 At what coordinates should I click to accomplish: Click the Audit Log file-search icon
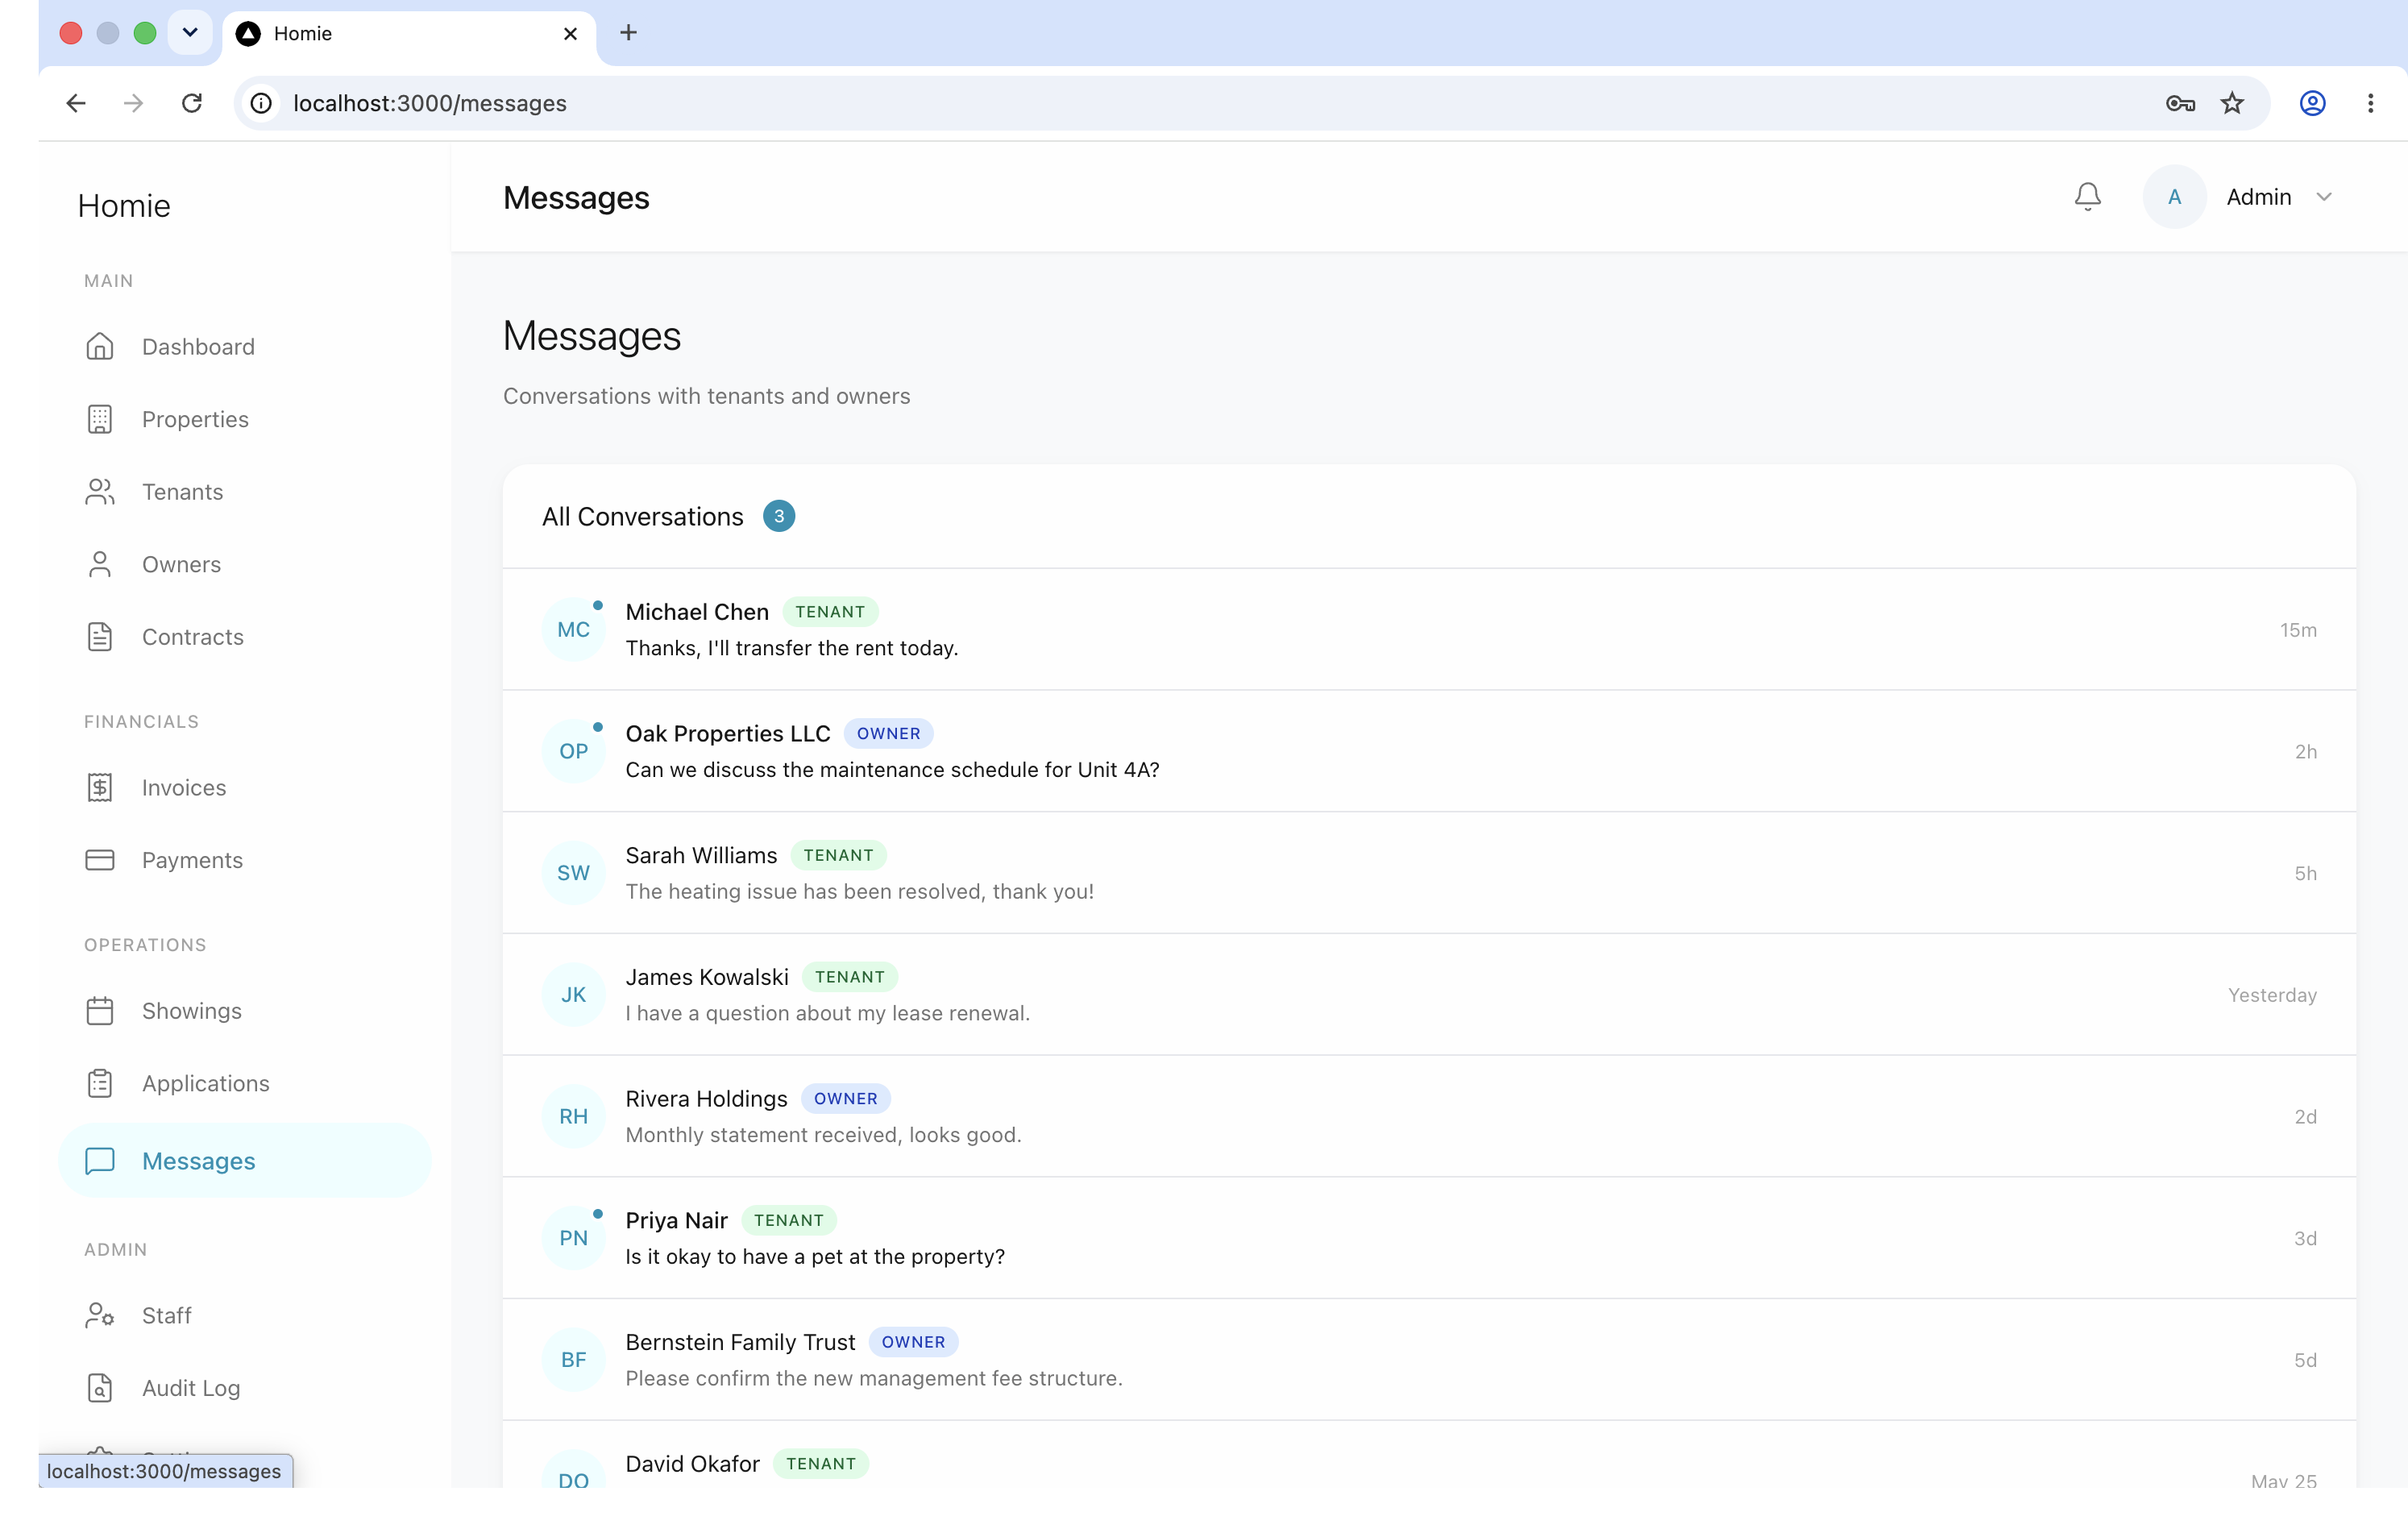[100, 1388]
